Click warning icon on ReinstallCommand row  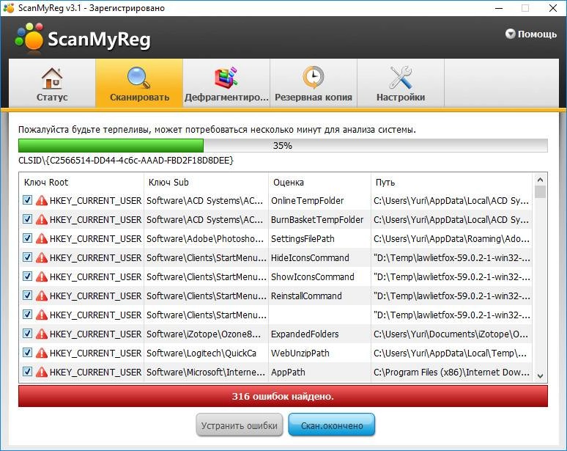[42, 296]
